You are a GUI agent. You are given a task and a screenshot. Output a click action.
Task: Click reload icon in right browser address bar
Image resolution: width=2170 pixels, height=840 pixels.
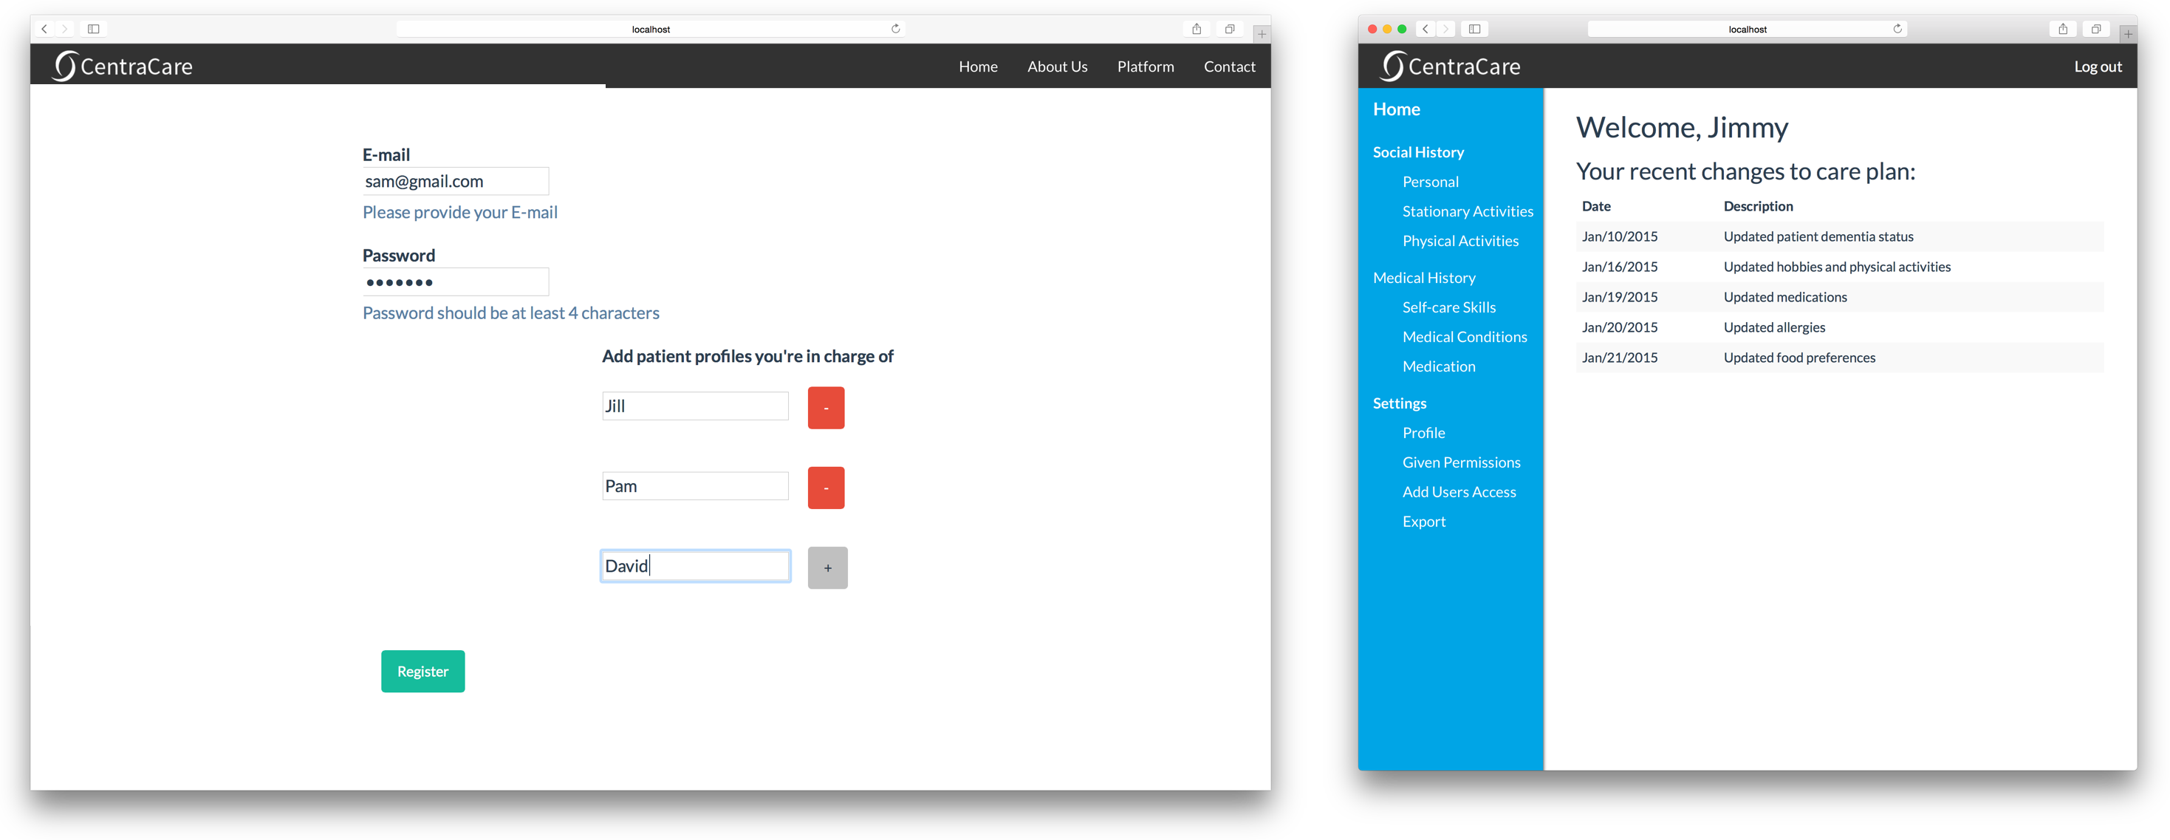tap(1897, 29)
